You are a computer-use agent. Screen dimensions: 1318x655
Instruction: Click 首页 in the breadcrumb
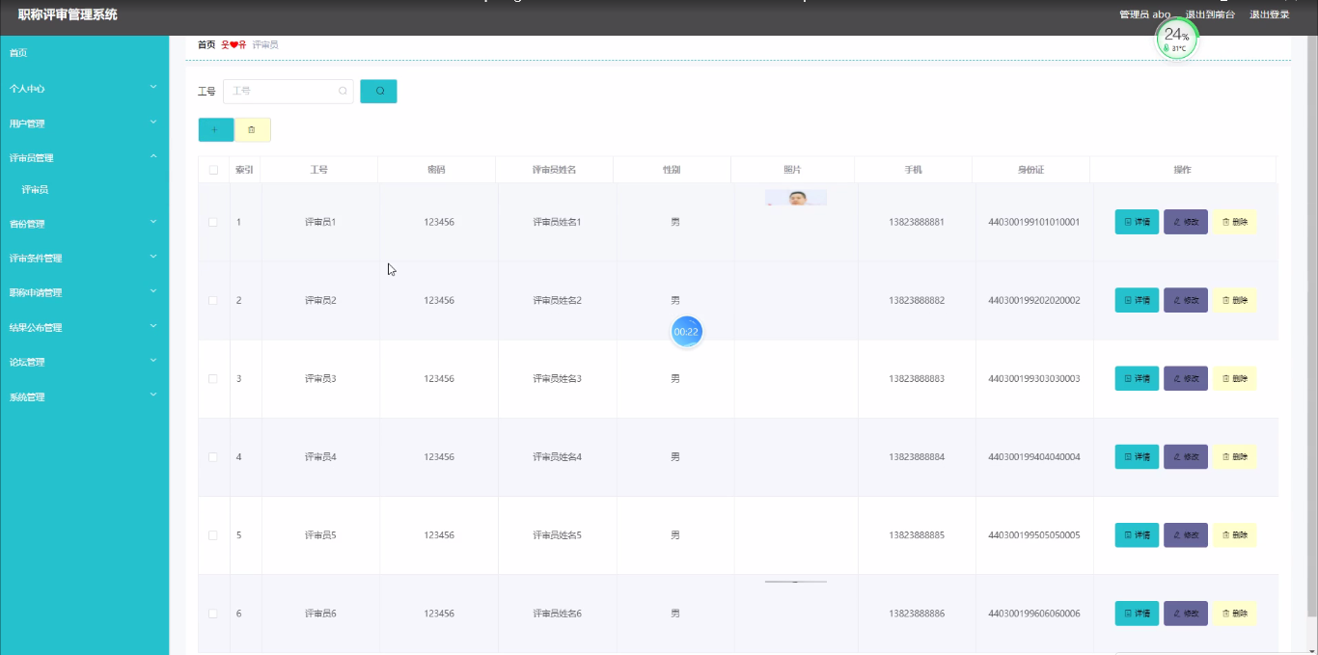[206, 44]
